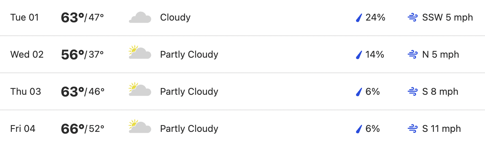Click the wind icon beside SSW 5 mph
Screen dimensions: 485x145
tap(412, 18)
